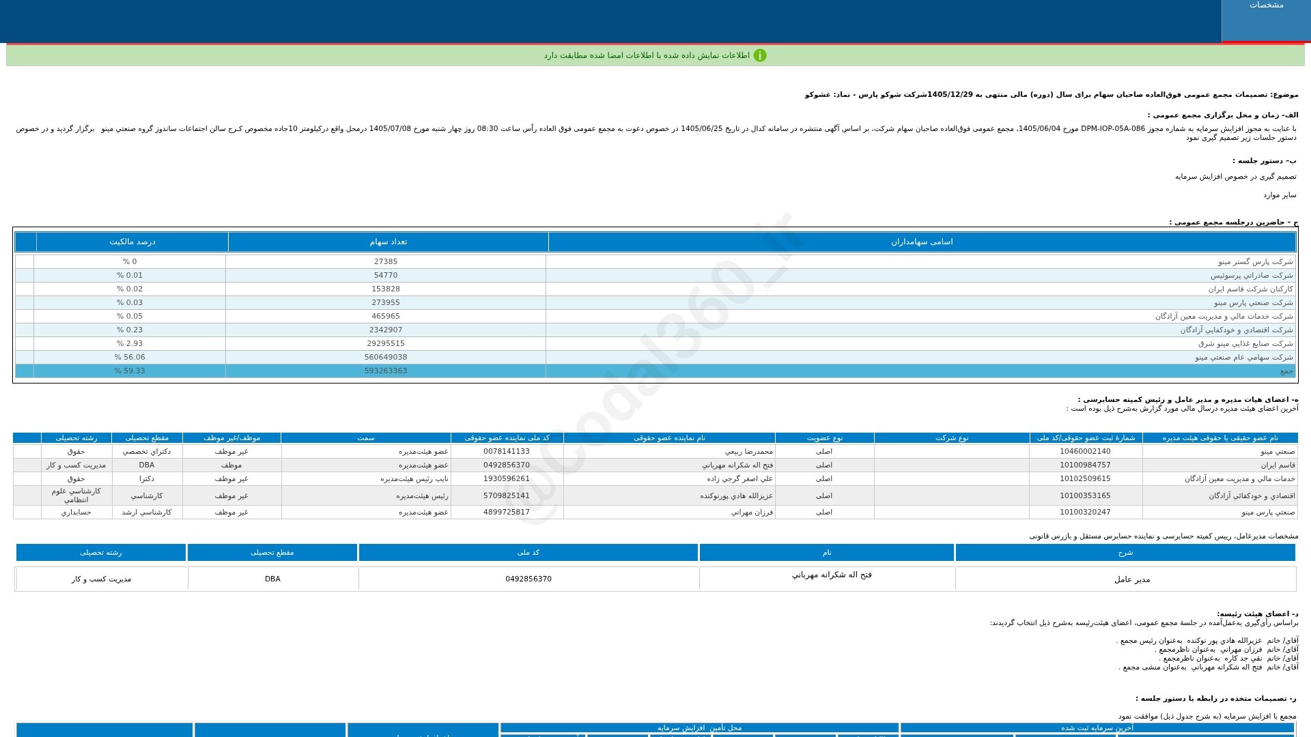
Task: Click shareholder شرکت اقتصادي و خودکفايي آزادگان
Action: (1237, 330)
